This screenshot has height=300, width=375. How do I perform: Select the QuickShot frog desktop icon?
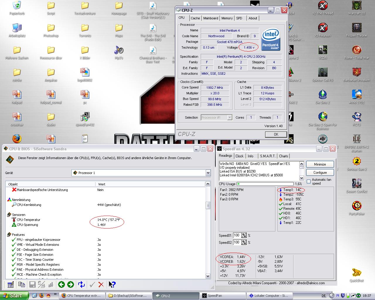(x=357, y=275)
